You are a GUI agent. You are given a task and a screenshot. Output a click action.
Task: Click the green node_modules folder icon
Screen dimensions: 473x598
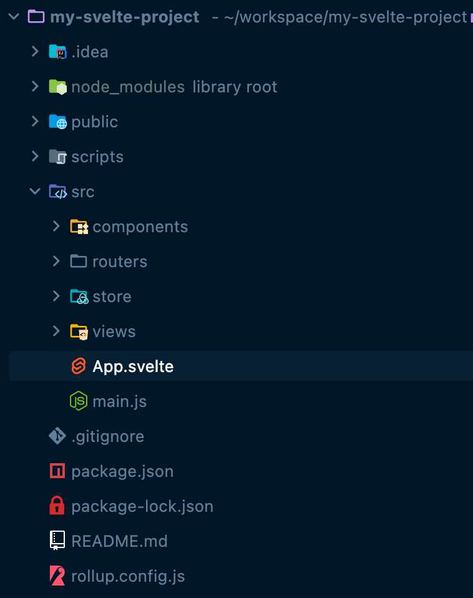click(x=58, y=87)
